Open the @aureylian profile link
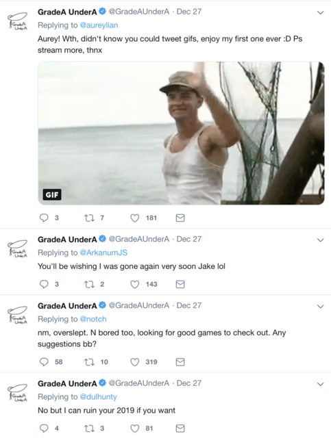Image resolution: width=331 pixels, height=438 pixels. (x=99, y=25)
